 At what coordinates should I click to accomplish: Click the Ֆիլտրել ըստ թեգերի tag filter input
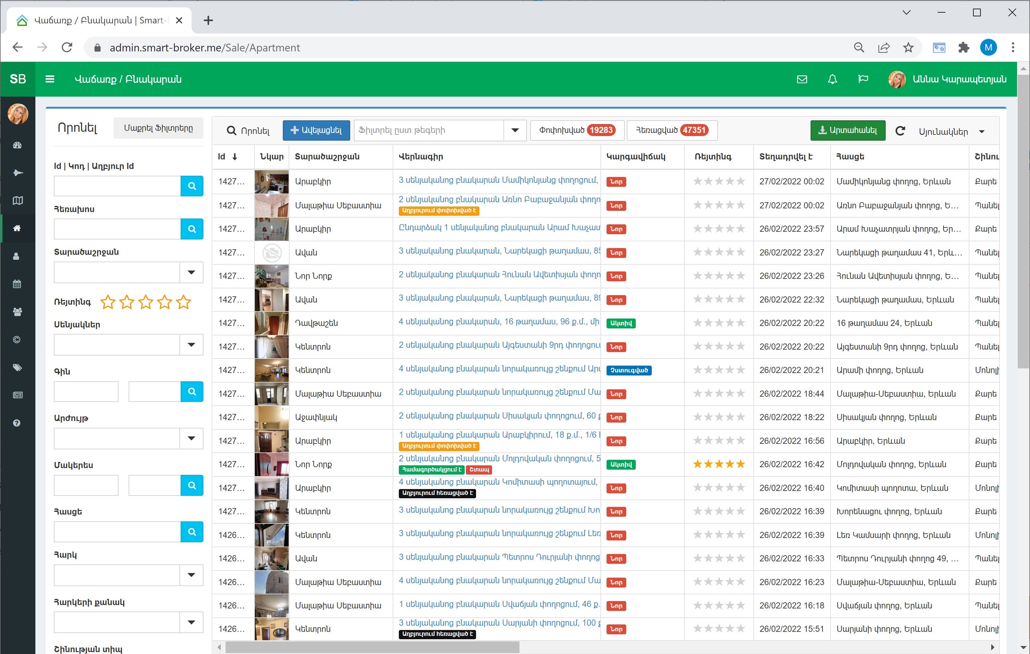[x=429, y=130]
